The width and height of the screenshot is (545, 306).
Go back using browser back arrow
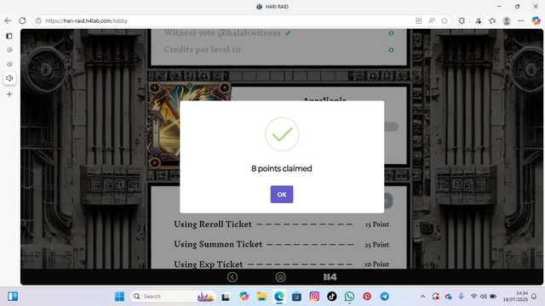(8, 20)
